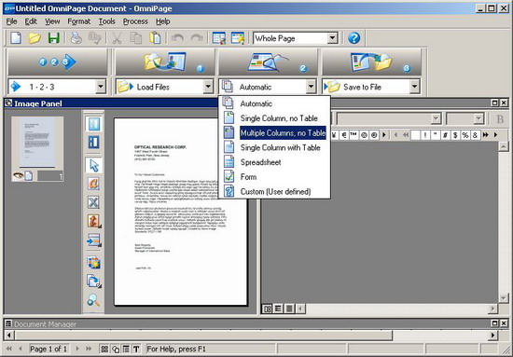This screenshot has width=513, height=357.
Task: Toggle the top page view button in Image Panel
Action: click(94, 124)
